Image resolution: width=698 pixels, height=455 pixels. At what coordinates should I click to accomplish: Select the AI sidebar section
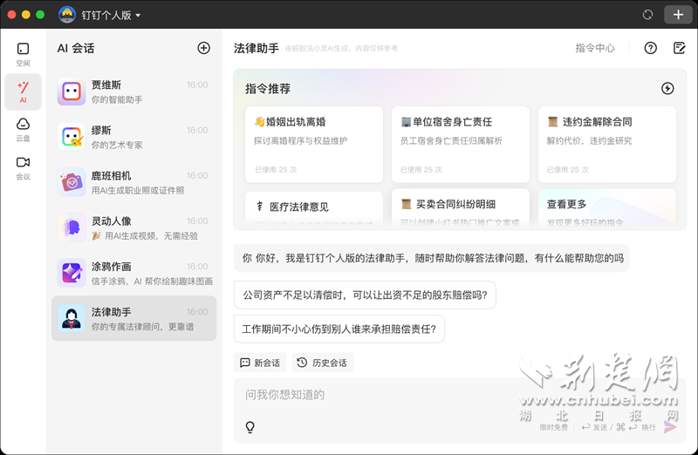tap(24, 92)
